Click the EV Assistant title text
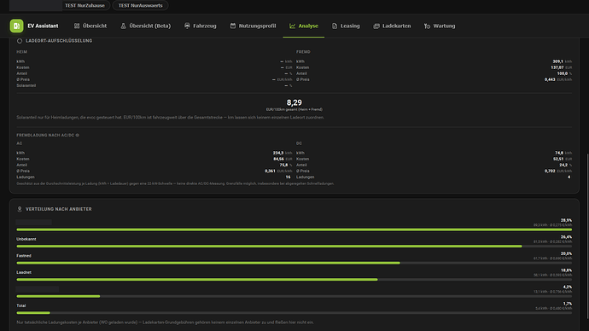The image size is (589, 331). [x=43, y=26]
